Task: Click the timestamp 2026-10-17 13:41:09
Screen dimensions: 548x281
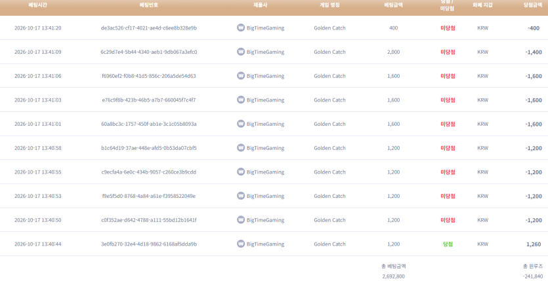Action: pyautogui.click(x=38, y=52)
